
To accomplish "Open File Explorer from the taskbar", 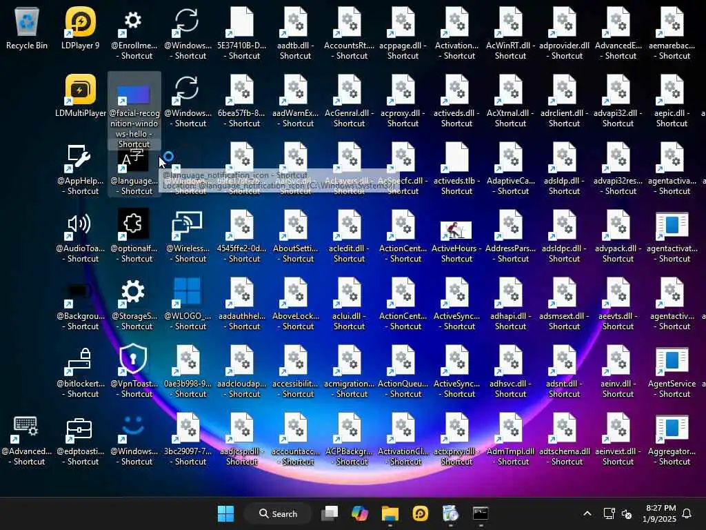I will (390, 513).
